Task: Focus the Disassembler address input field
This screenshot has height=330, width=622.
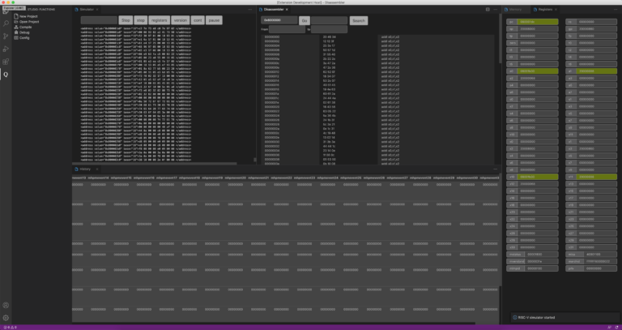Action: click(279, 20)
